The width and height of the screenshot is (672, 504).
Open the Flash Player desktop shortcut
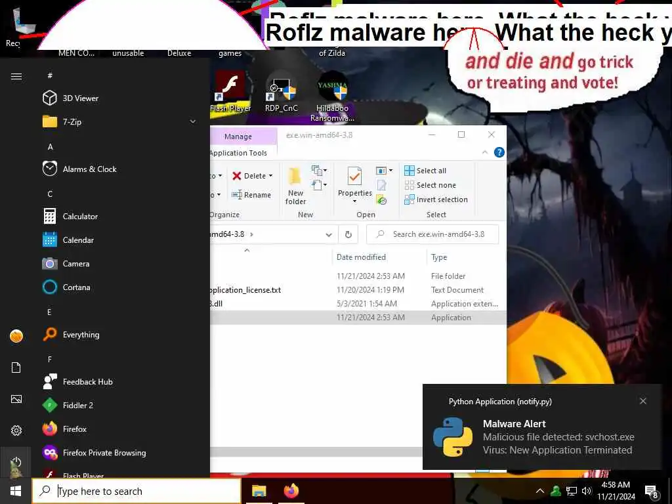230,92
